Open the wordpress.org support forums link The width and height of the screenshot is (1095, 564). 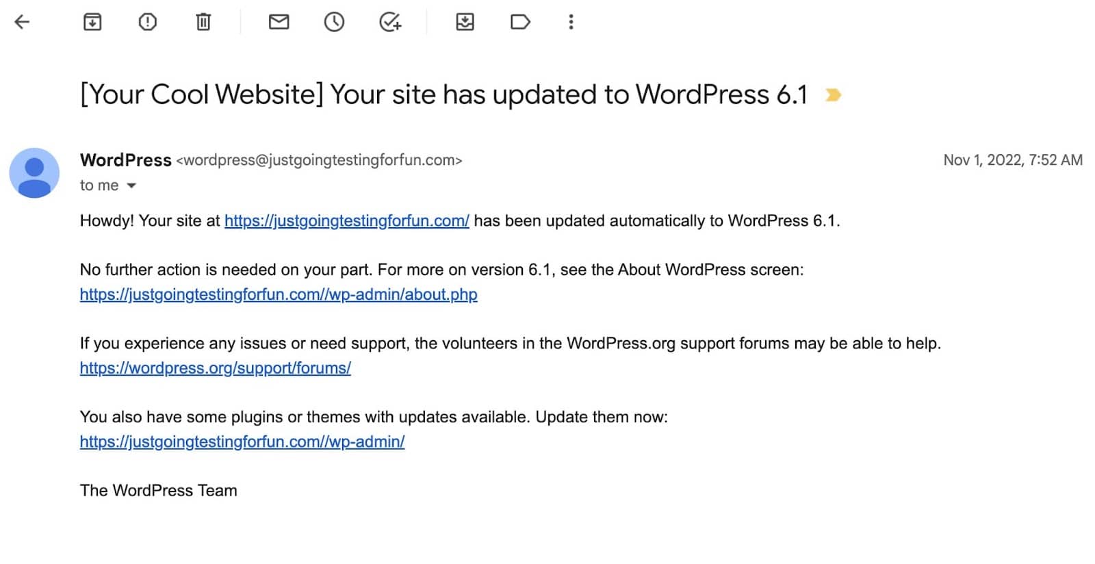pyautogui.click(x=216, y=368)
